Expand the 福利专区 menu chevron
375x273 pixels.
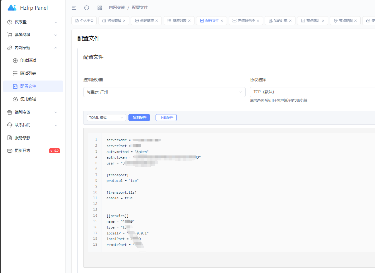(56, 112)
